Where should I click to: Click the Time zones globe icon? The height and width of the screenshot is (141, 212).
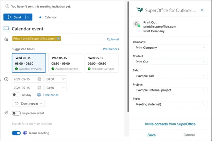click(x=39, y=95)
